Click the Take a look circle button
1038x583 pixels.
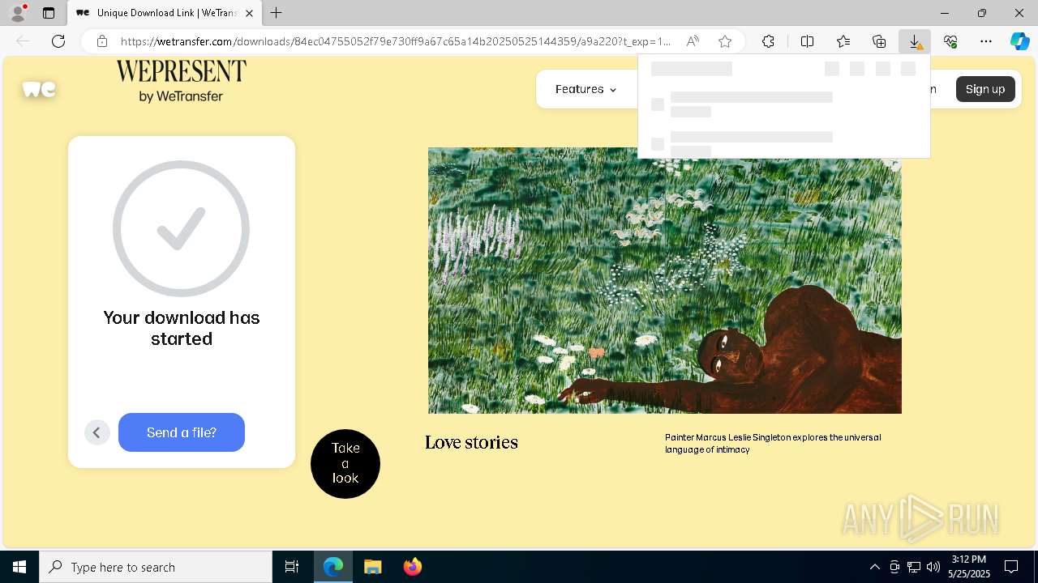(x=345, y=464)
